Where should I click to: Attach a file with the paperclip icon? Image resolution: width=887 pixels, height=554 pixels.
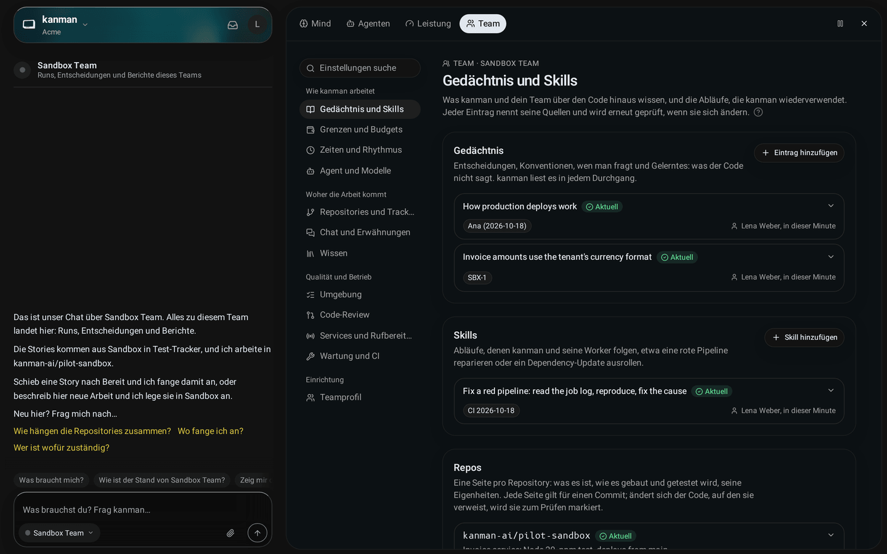(230, 533)
